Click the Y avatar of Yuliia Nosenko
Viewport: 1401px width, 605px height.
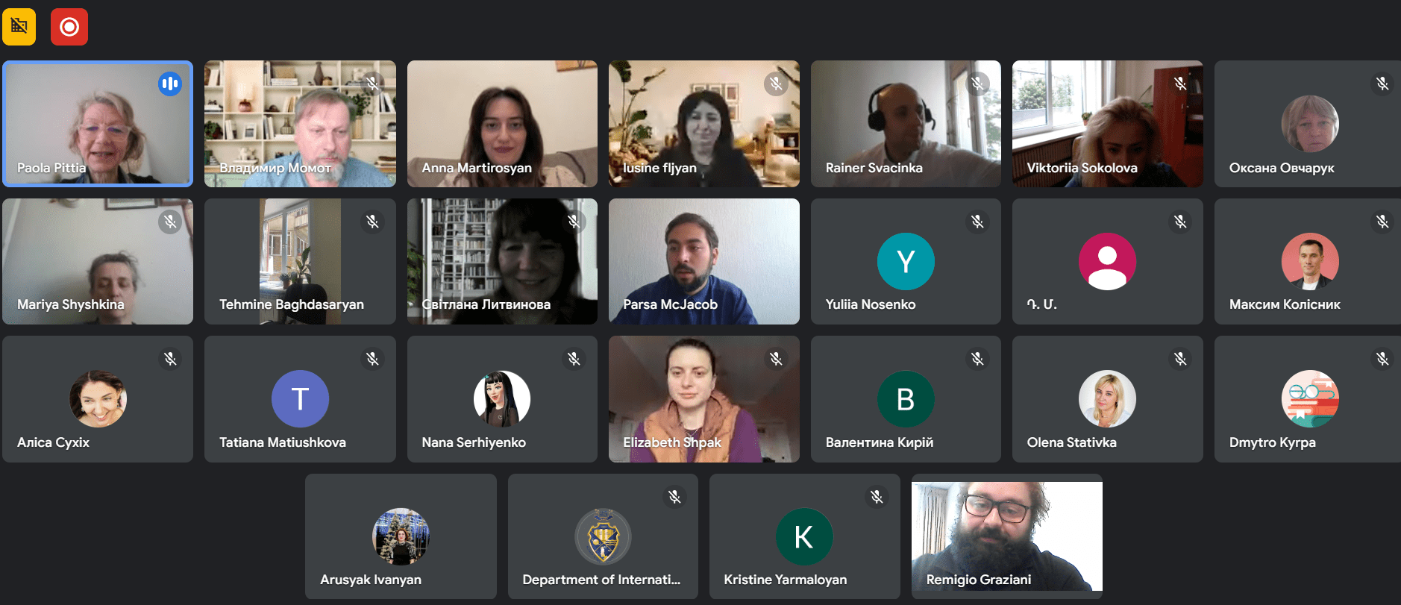pos(906,261)
